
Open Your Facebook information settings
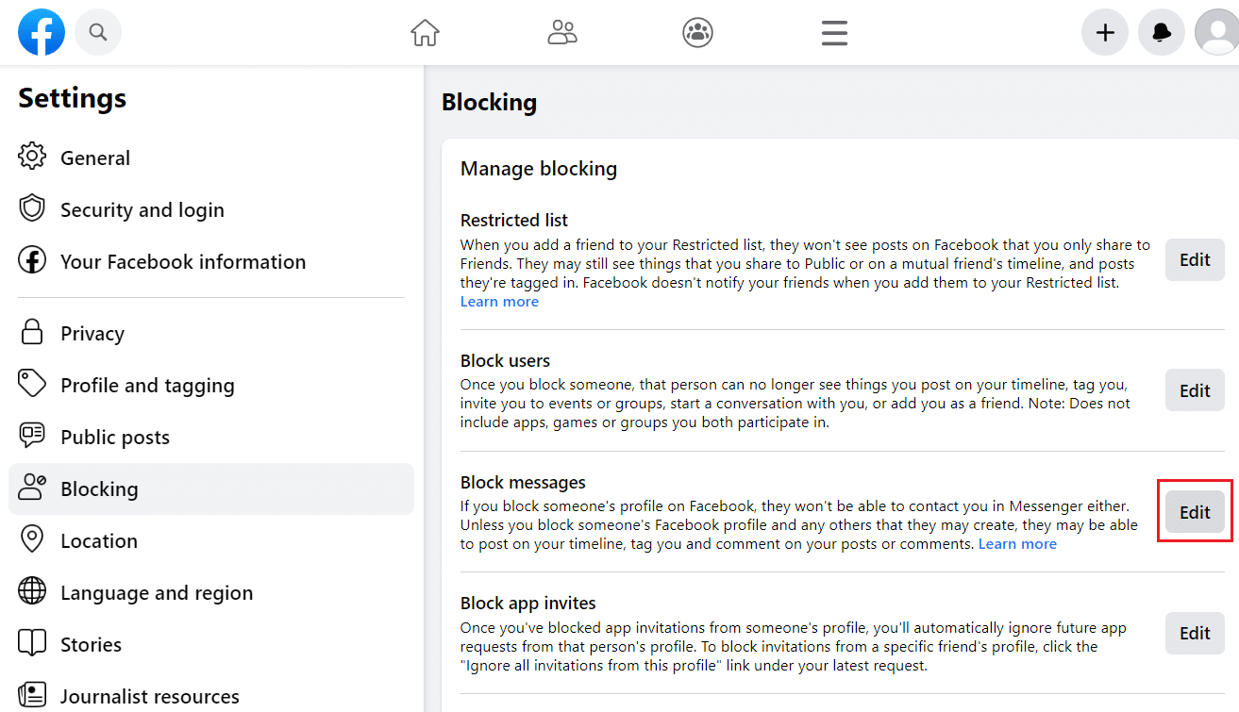click(211, 261)
